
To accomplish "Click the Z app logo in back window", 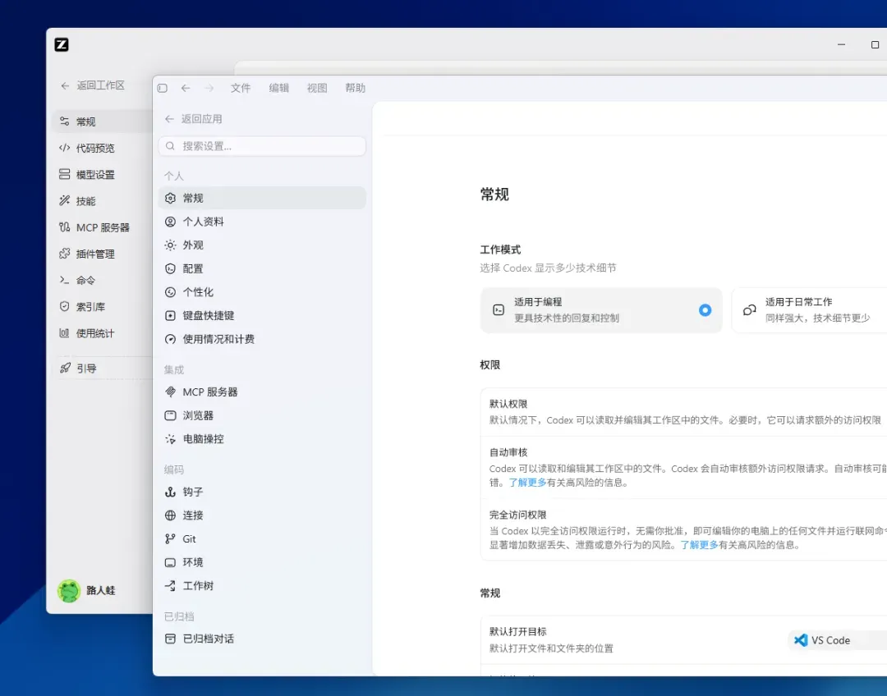I will (62, 44).
